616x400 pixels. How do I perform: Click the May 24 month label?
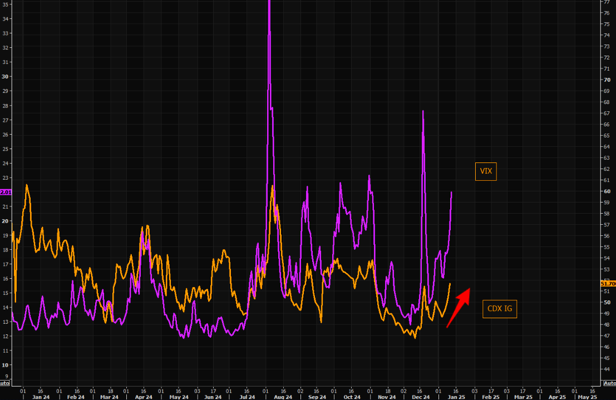179,397
